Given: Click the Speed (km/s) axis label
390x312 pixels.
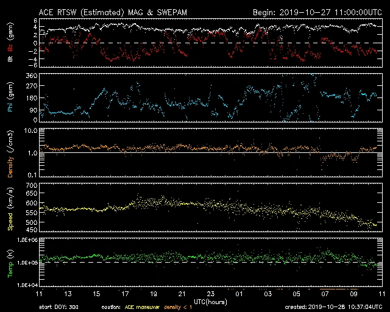Looking at the screenshot, I should click(10, 208).
